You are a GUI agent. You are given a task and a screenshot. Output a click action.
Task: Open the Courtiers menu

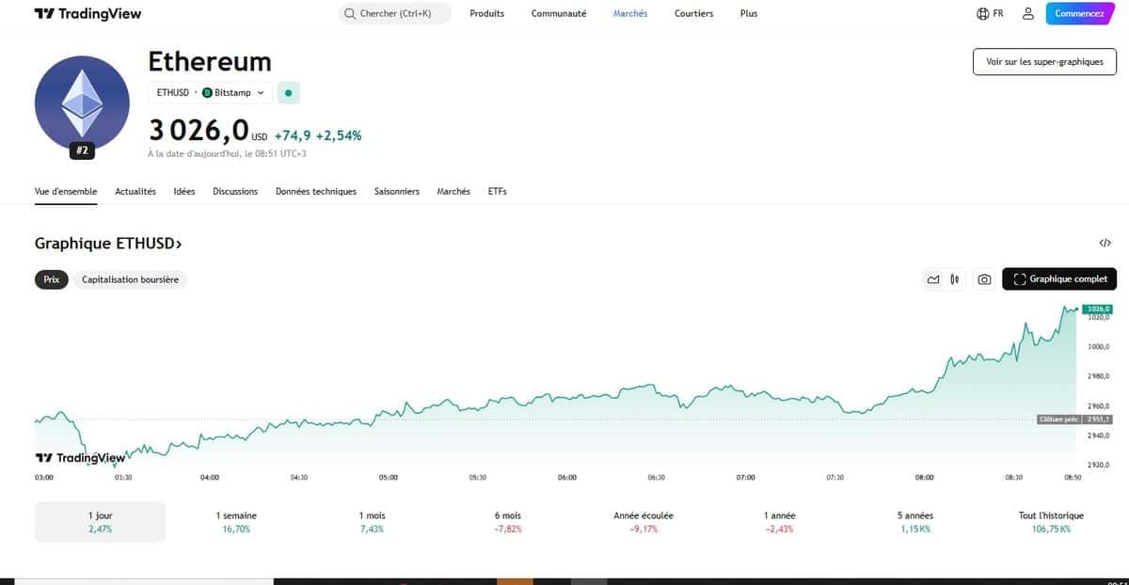(x=693, y=13)
